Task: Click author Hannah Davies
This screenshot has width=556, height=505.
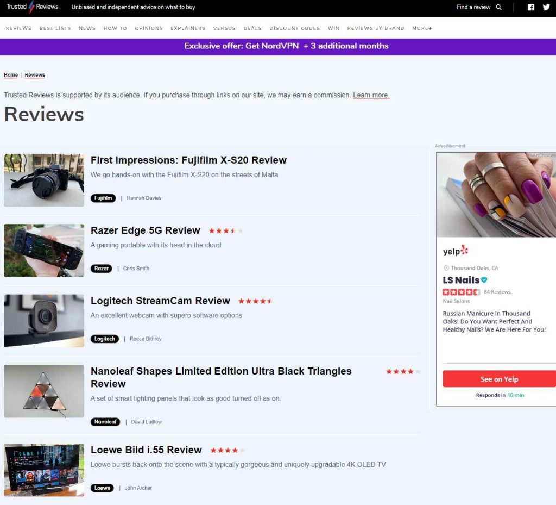Action: (144, 198)
